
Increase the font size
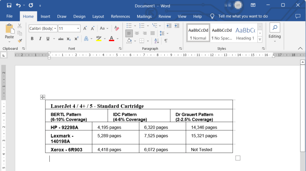85,28
